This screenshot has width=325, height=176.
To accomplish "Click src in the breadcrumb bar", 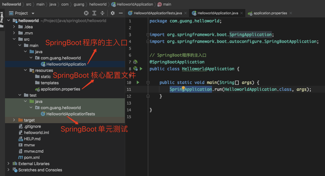I will (29, 4).
